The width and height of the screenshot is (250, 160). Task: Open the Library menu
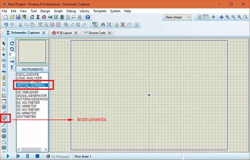pos(85,11)
